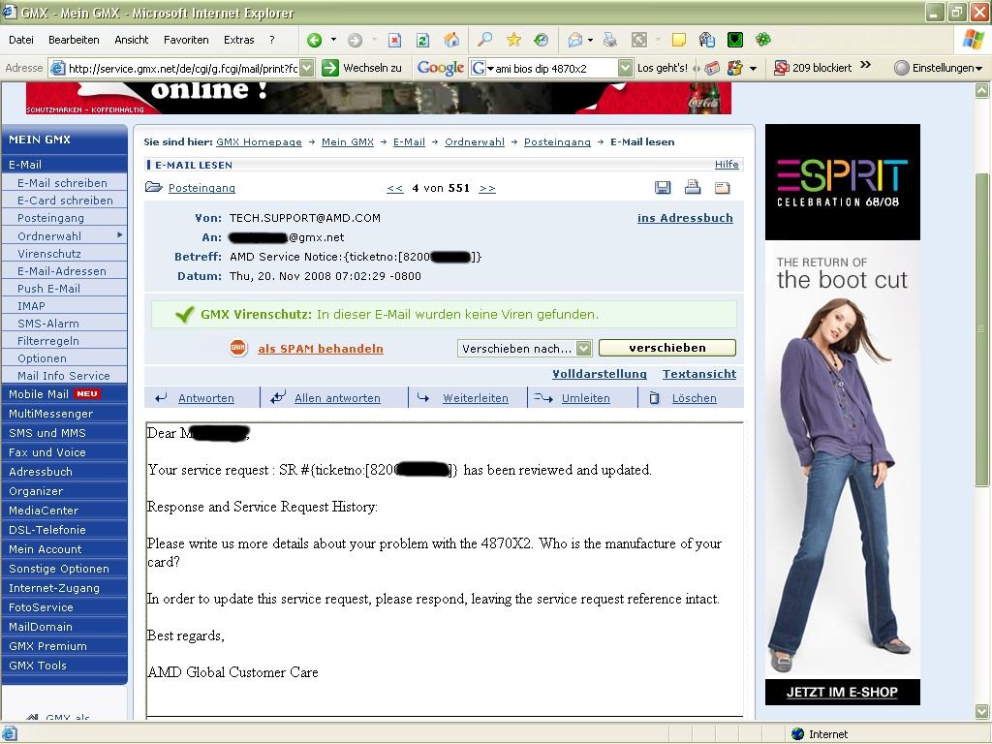Click the green clover toolbar icon

click(763, 40)
